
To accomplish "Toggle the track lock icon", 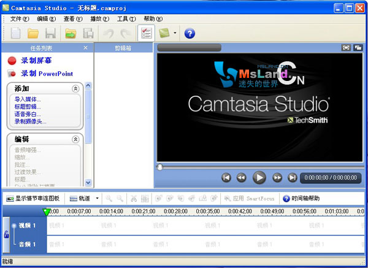I will click(x=6, y=234).
